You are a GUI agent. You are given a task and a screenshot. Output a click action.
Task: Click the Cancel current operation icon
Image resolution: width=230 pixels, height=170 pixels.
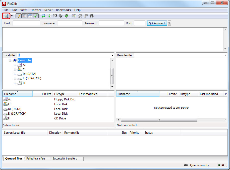click(55, 16)
